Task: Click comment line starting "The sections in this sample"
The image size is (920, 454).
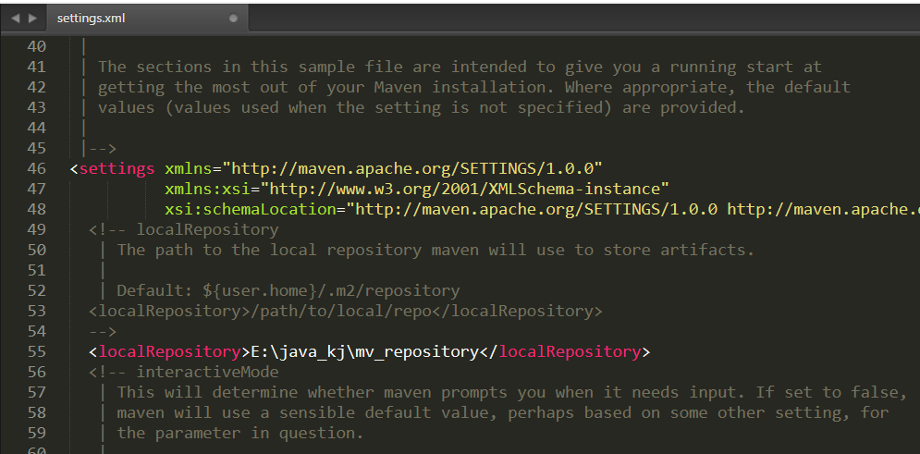Action: [460, 67]
